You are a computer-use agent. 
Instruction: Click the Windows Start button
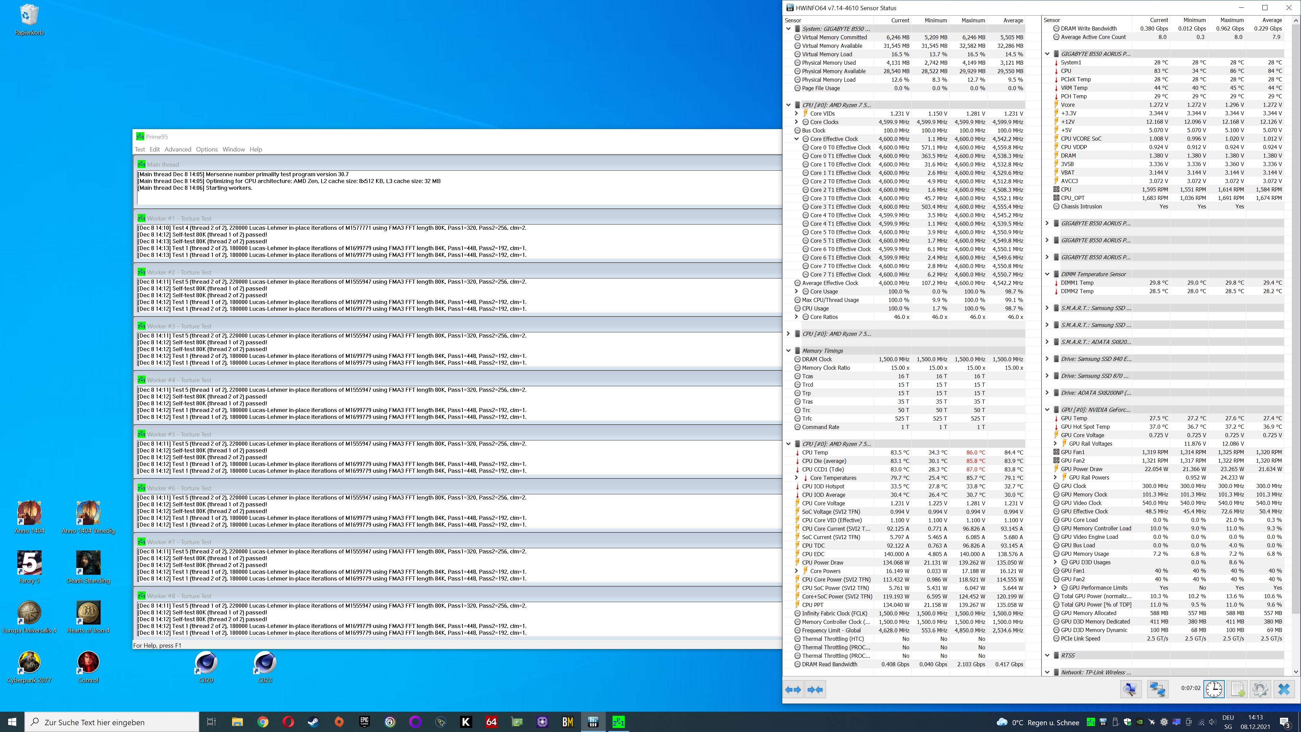click(x=12, y=722)
